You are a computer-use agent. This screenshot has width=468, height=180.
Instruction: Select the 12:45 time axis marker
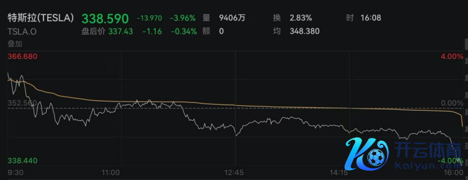234,173
